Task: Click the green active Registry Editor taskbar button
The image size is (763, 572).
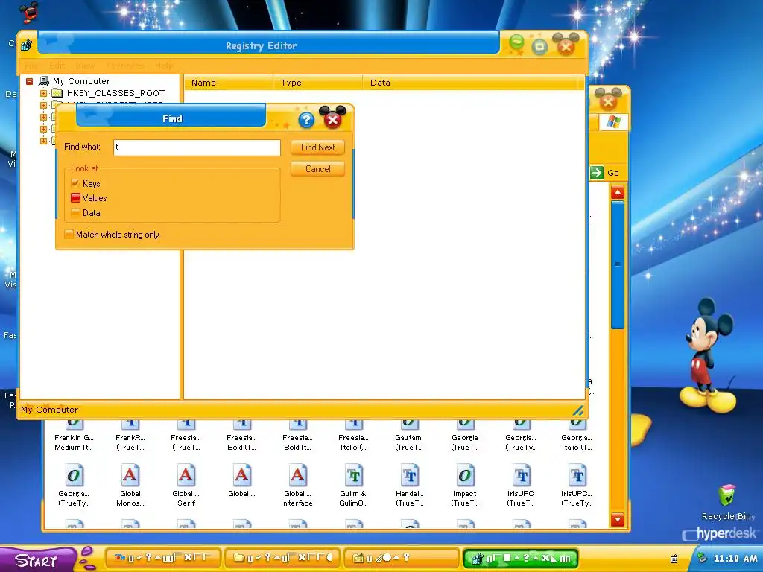Action: pyautogui.click(x=521, y=558)
